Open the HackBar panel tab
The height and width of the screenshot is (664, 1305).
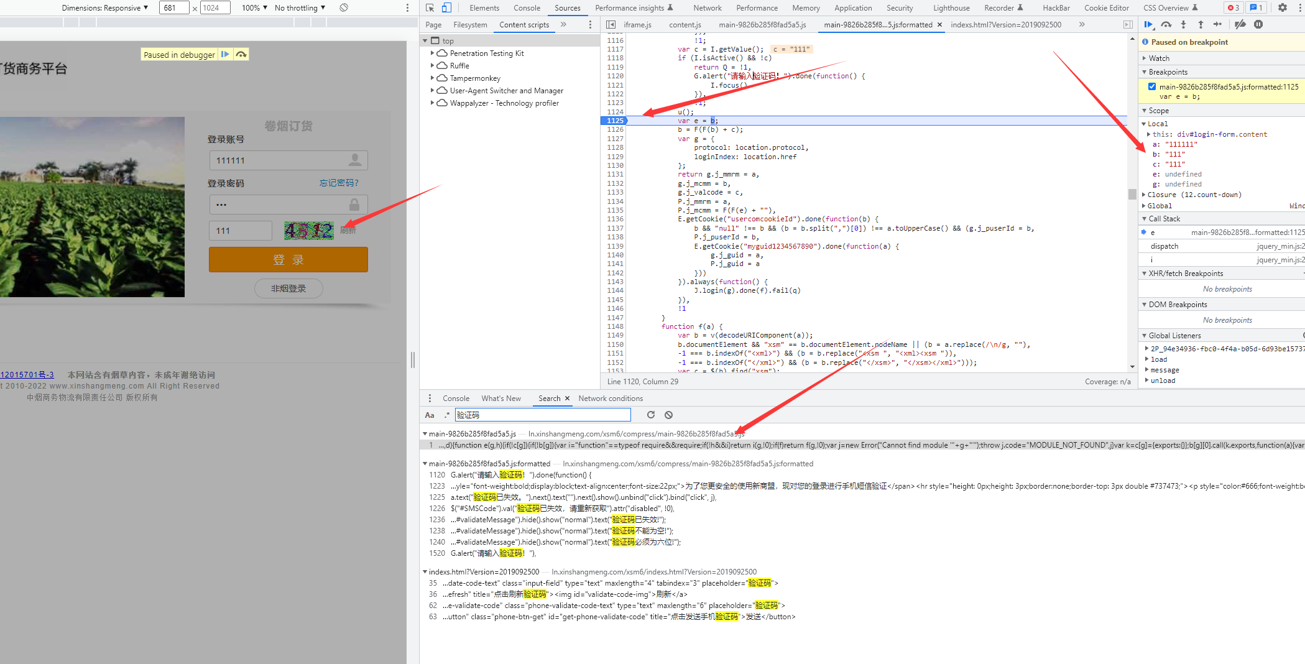[x=1056, y=7]
